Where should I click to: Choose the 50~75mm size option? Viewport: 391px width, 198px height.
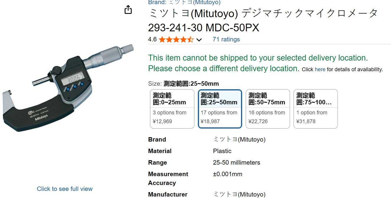pos(268,109)
